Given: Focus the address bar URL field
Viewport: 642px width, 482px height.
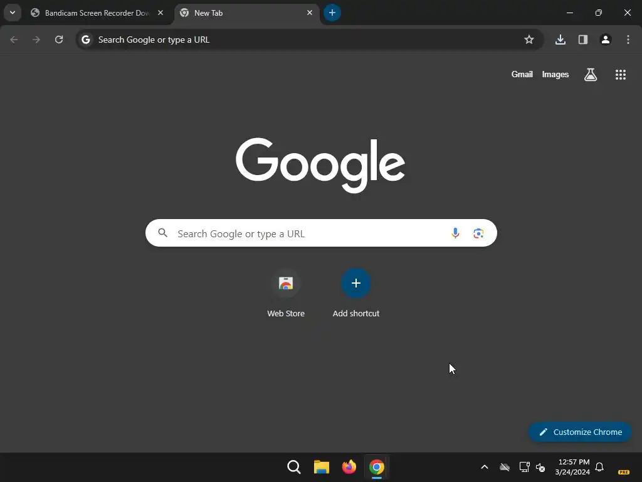Looking at the screenshot, I should (309, 40).
